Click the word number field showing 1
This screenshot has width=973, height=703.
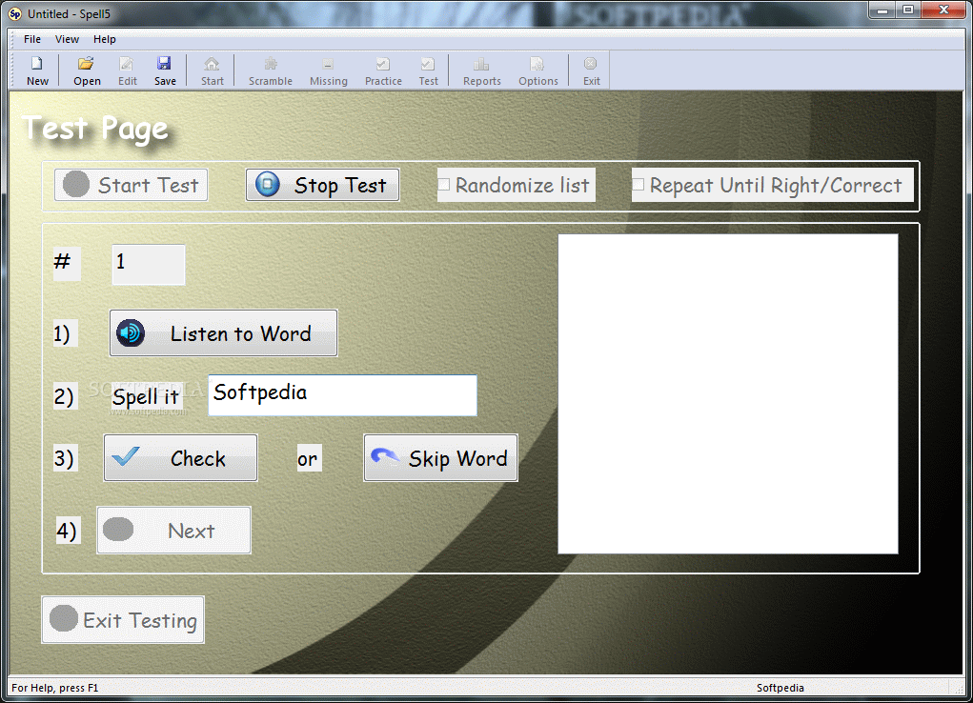point(149,264)
